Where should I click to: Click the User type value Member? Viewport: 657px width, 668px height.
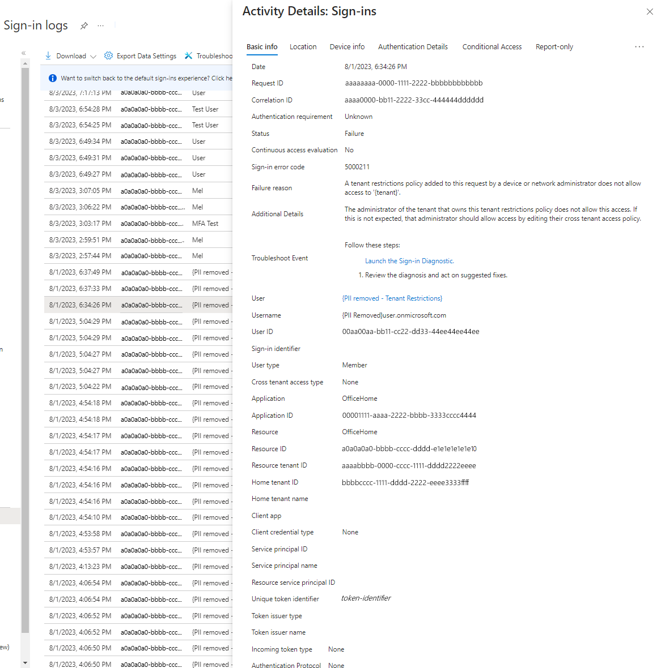point(354,365)
